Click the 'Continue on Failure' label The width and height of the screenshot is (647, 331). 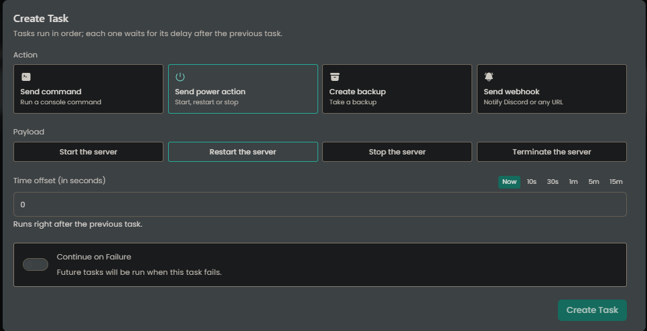94,257
